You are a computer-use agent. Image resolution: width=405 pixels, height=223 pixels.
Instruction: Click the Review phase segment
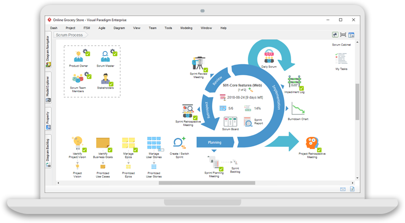(218, 80)
